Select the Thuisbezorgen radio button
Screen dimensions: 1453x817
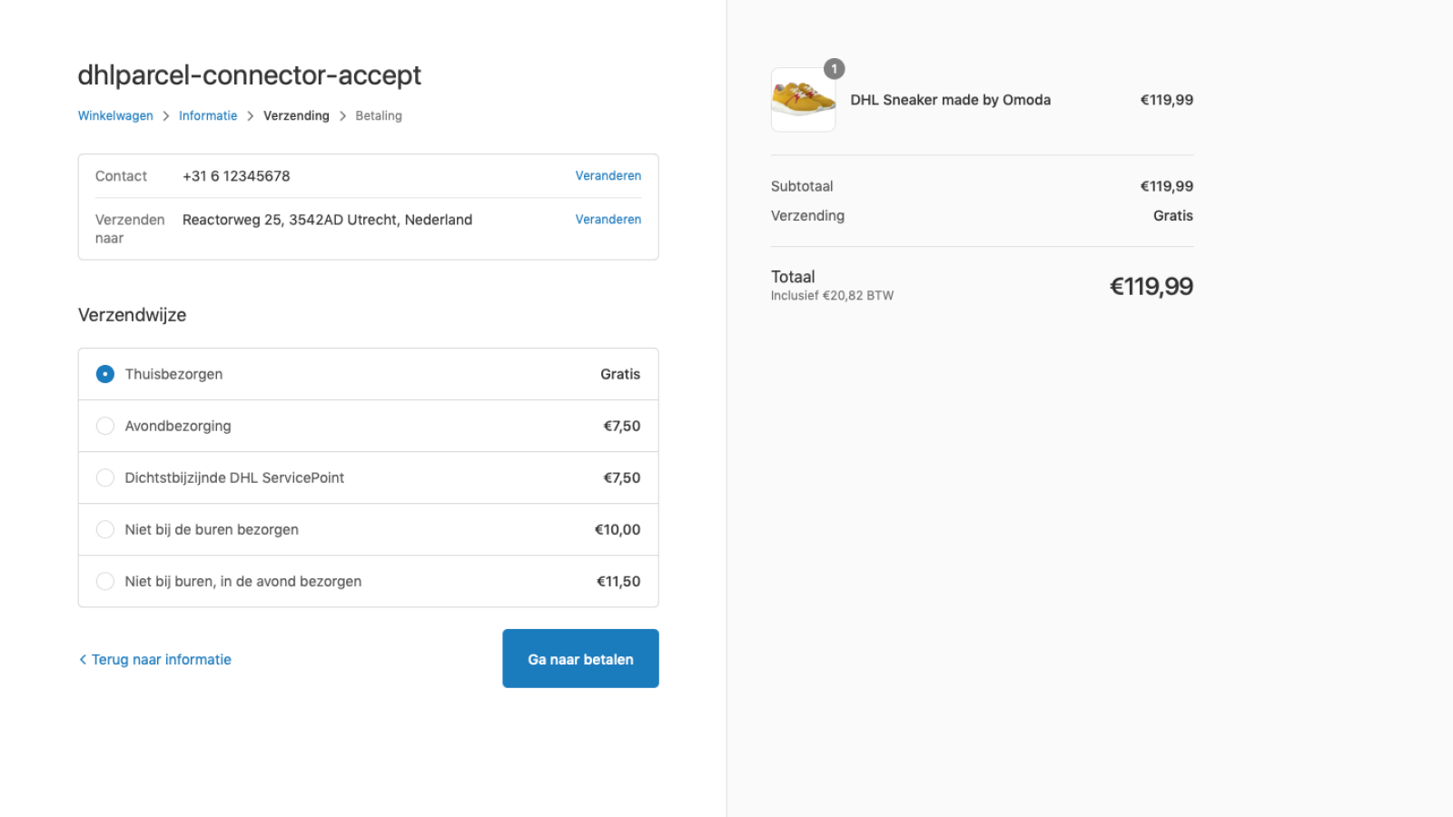[104, 373]
